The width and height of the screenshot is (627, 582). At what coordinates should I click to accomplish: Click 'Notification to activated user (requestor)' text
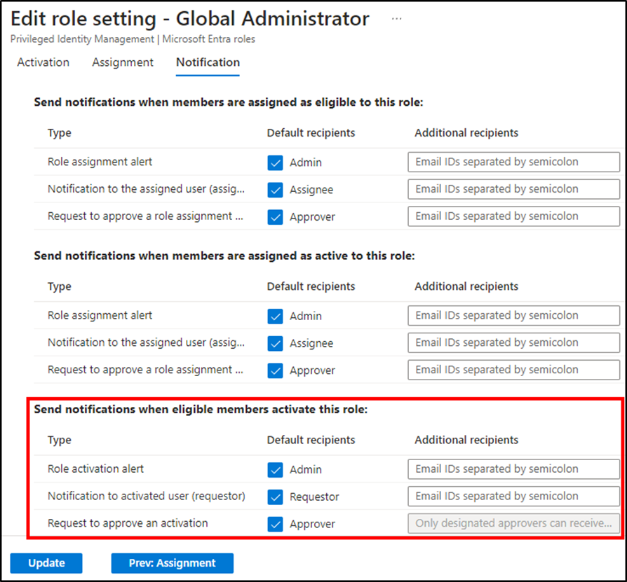pos(147,496)
